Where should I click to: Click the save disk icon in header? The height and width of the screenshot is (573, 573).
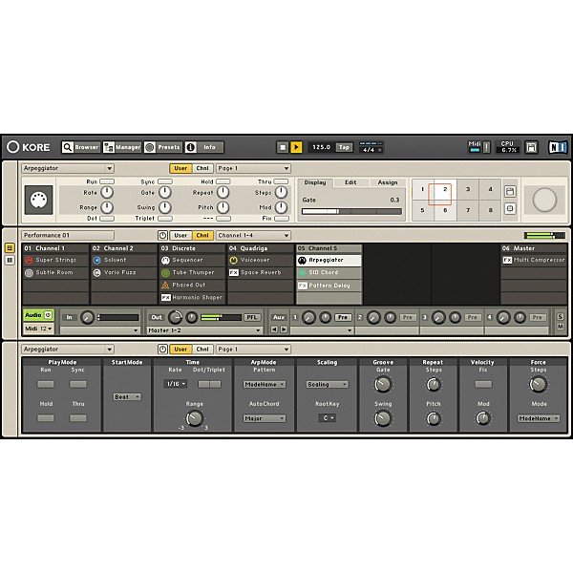tap(531, 147)
